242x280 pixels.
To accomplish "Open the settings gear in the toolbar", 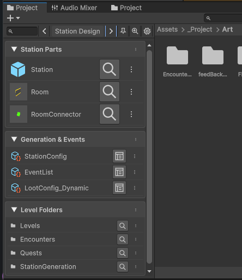I will pyautogui.click(x=147, y=31).
